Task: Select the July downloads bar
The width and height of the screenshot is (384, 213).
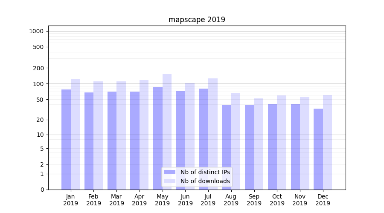Action: click(x=213, y=134)
